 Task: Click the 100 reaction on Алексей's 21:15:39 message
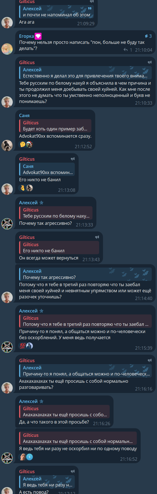tap(22, 346)
